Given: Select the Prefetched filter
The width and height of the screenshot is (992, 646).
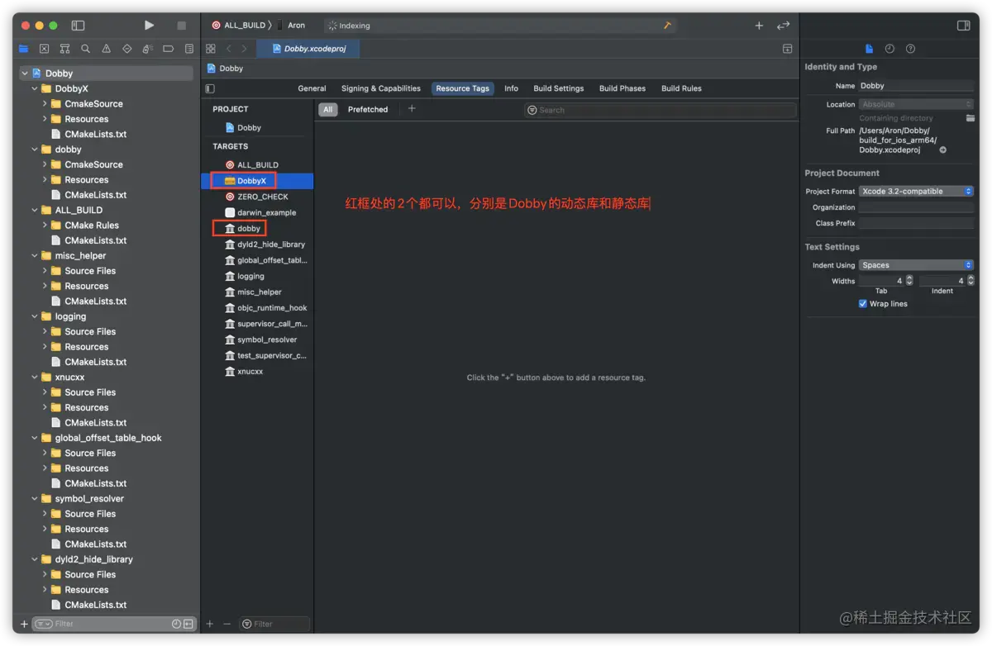Looking at the screenshot, I should (368, 109).
